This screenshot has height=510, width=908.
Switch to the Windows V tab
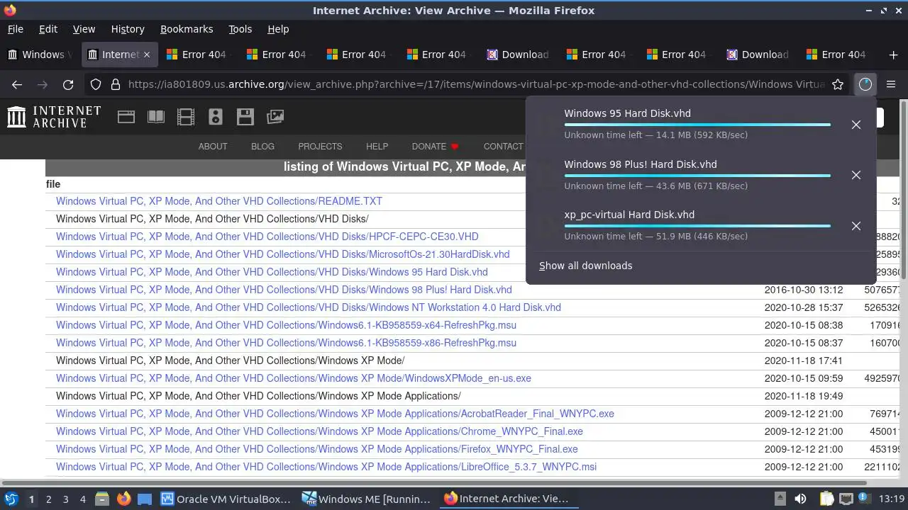tap(41, 55)
